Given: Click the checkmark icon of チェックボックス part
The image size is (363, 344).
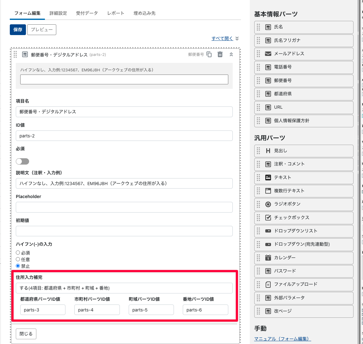Looking at the screenshot, I should coord(268,217).
